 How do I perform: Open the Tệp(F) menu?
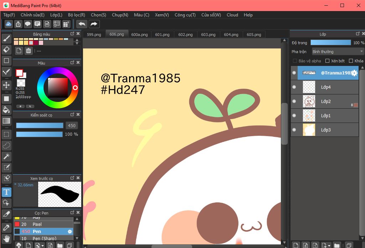[x=9, y=15]
